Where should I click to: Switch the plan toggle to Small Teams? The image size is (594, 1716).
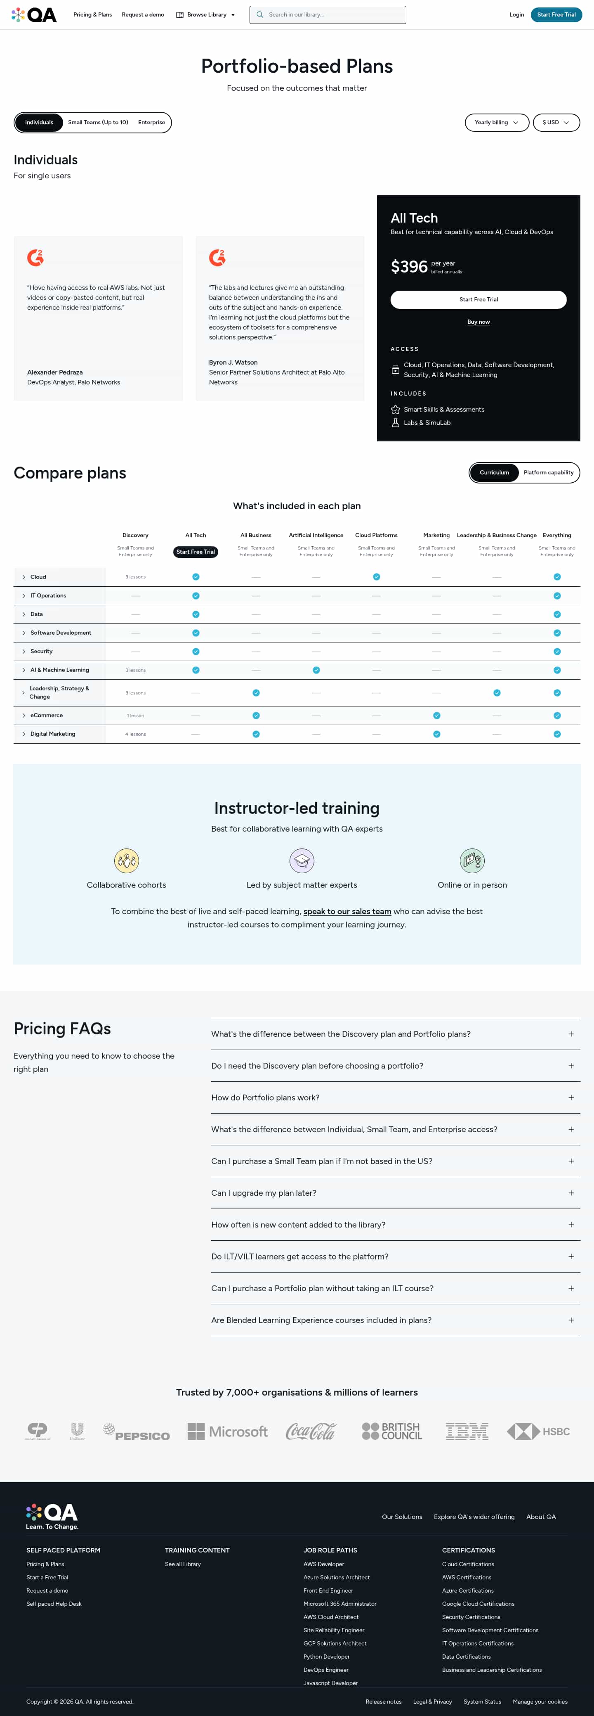tap(98, 123)
